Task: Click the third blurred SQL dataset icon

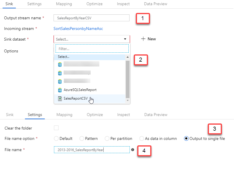Action: point(60,81)
